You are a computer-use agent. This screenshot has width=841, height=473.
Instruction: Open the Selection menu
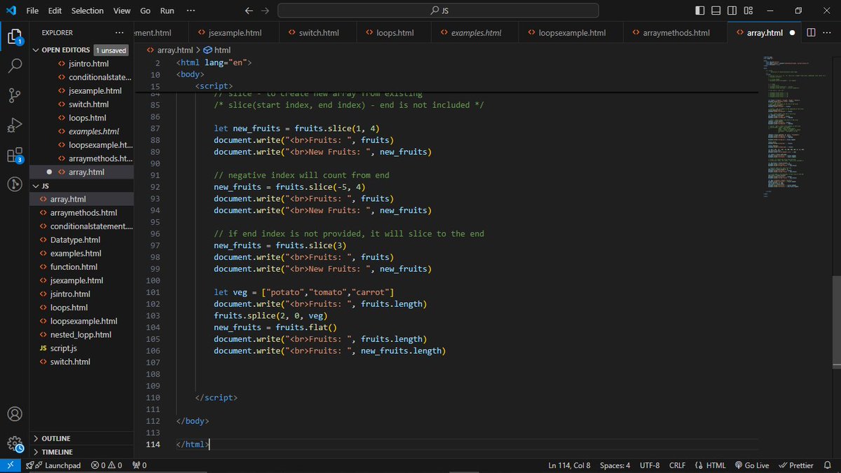(87, 11)
